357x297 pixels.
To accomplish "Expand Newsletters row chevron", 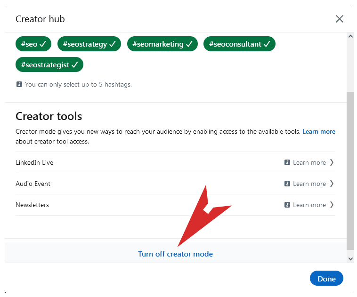I will coord(332,205).
